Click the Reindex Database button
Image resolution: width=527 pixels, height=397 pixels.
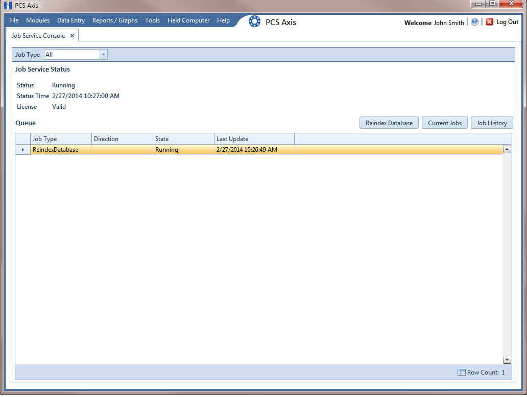(x=389, y=123)
